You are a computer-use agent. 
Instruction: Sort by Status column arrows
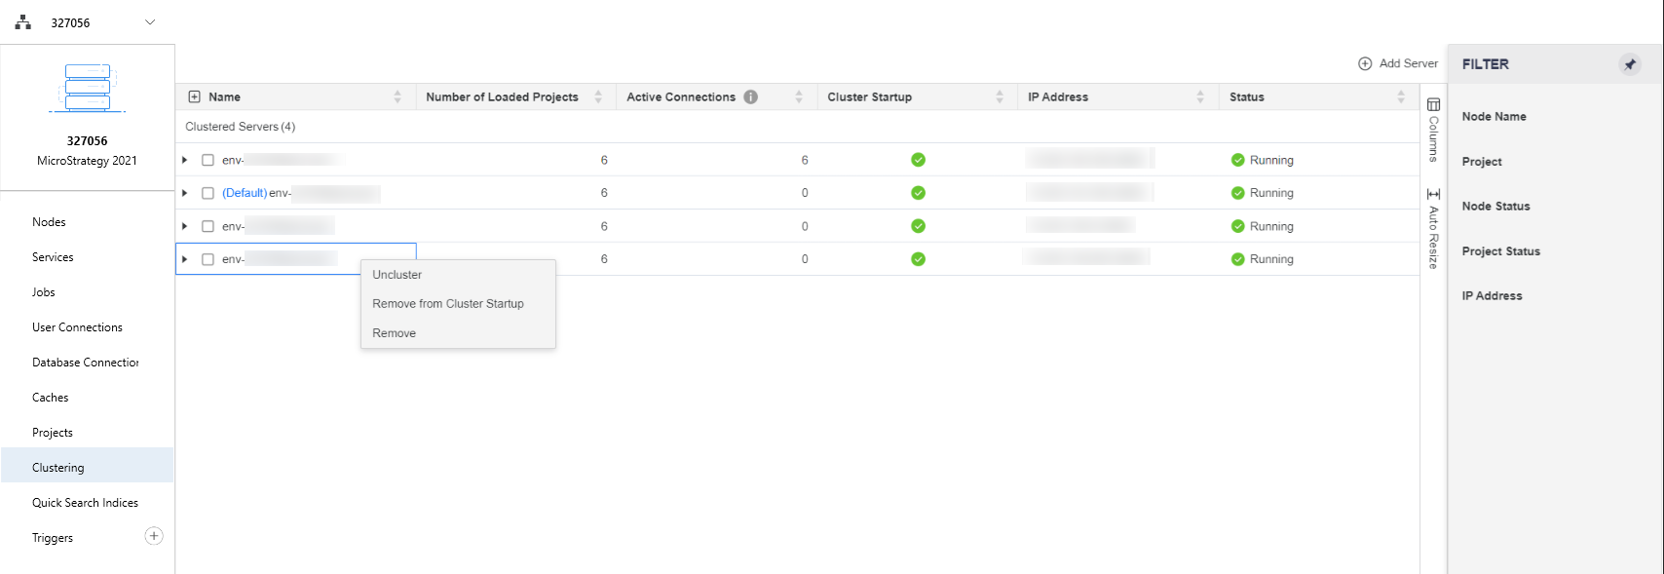click(1401, 96)
